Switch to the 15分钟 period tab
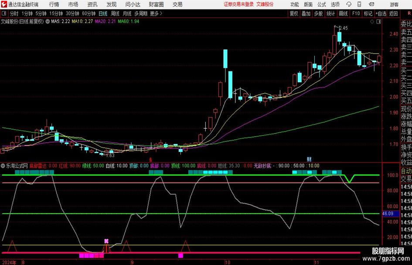The image size is (412, 265). coord(56,13)
